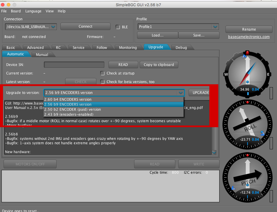Select 2.50 b2 ENCODER (paid) version
The height and width of the screenshot is (212, 277).
pos(113,110)
